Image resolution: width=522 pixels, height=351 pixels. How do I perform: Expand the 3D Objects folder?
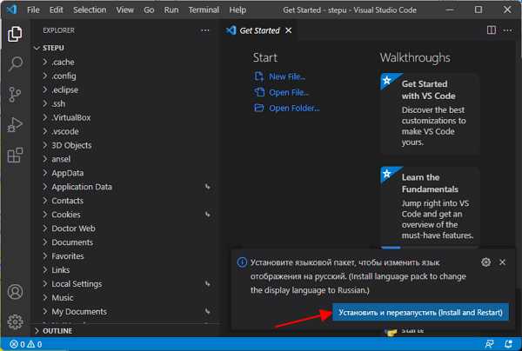coord(45,145)
